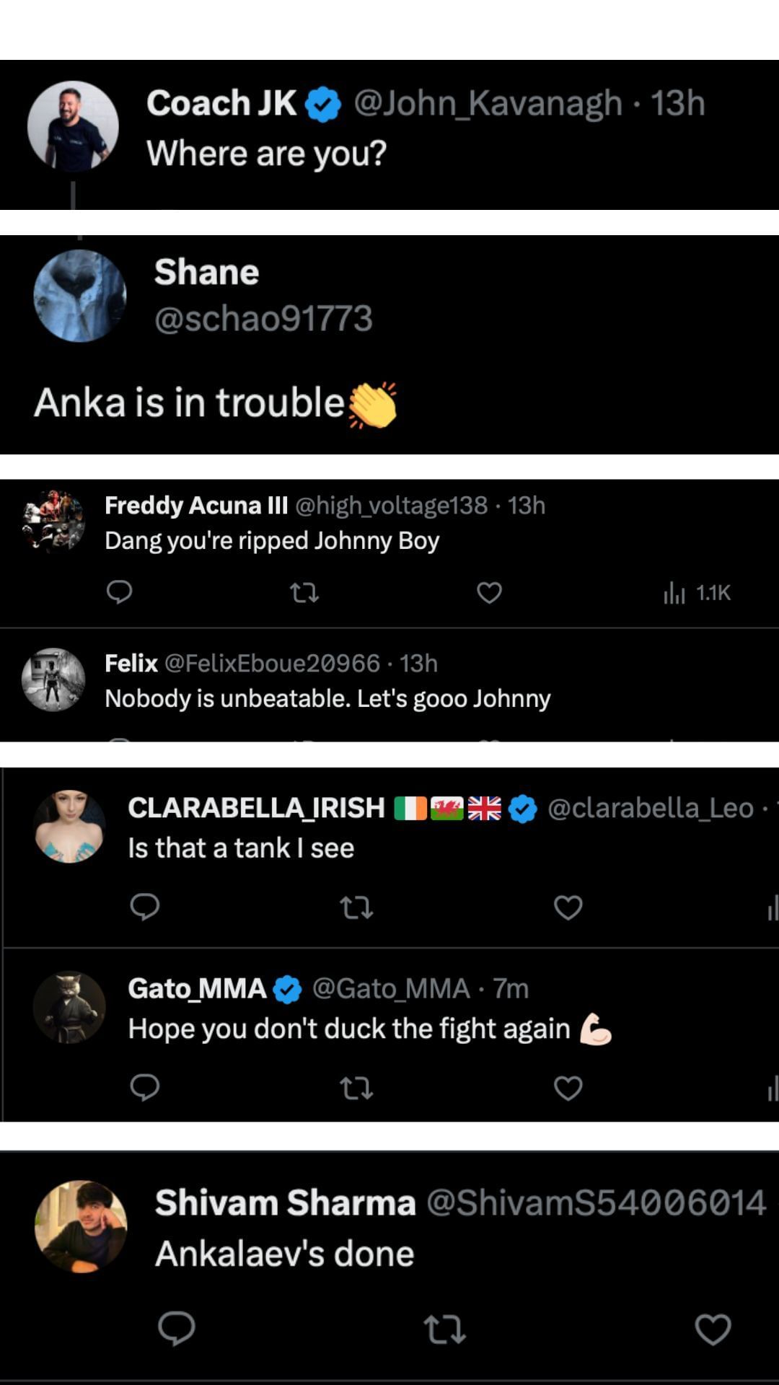779x1385 pixels.
Task: View Shane's profile avatar
Action: point(79,295)
